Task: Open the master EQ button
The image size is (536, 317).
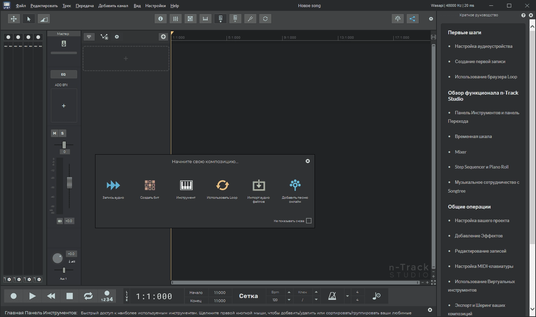Action: pos(64,74)
